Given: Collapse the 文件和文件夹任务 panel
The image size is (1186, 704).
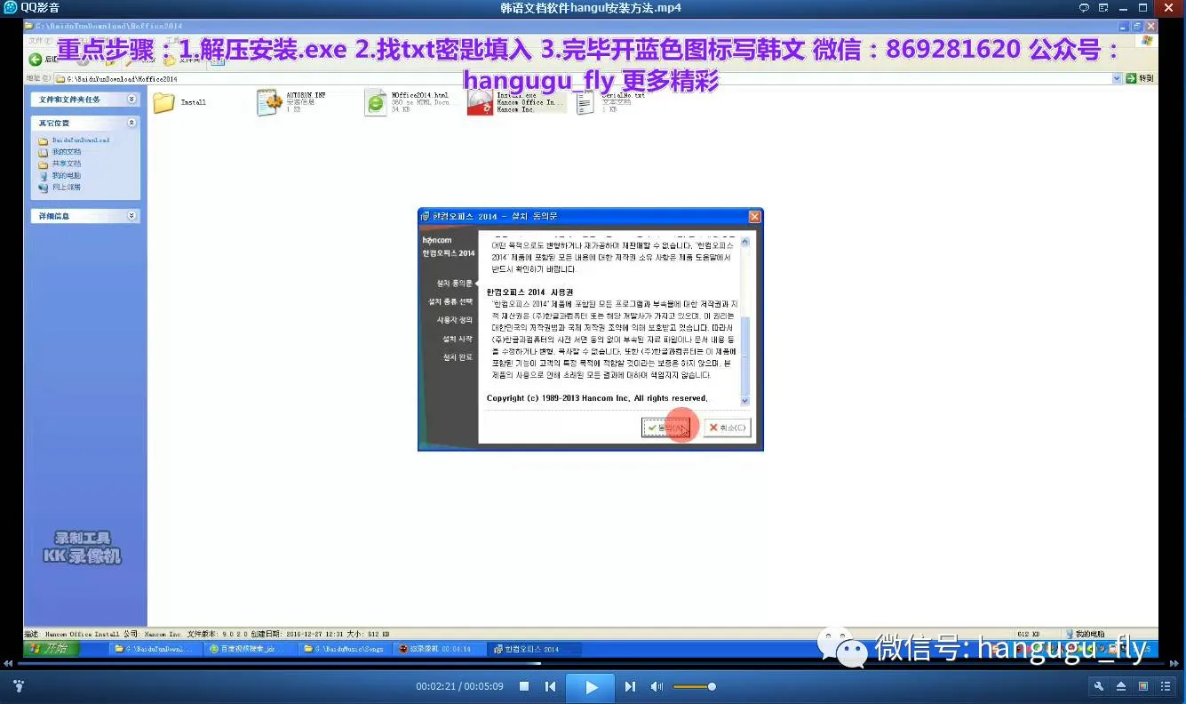Looking at the screenshot, I should (132, 100).
